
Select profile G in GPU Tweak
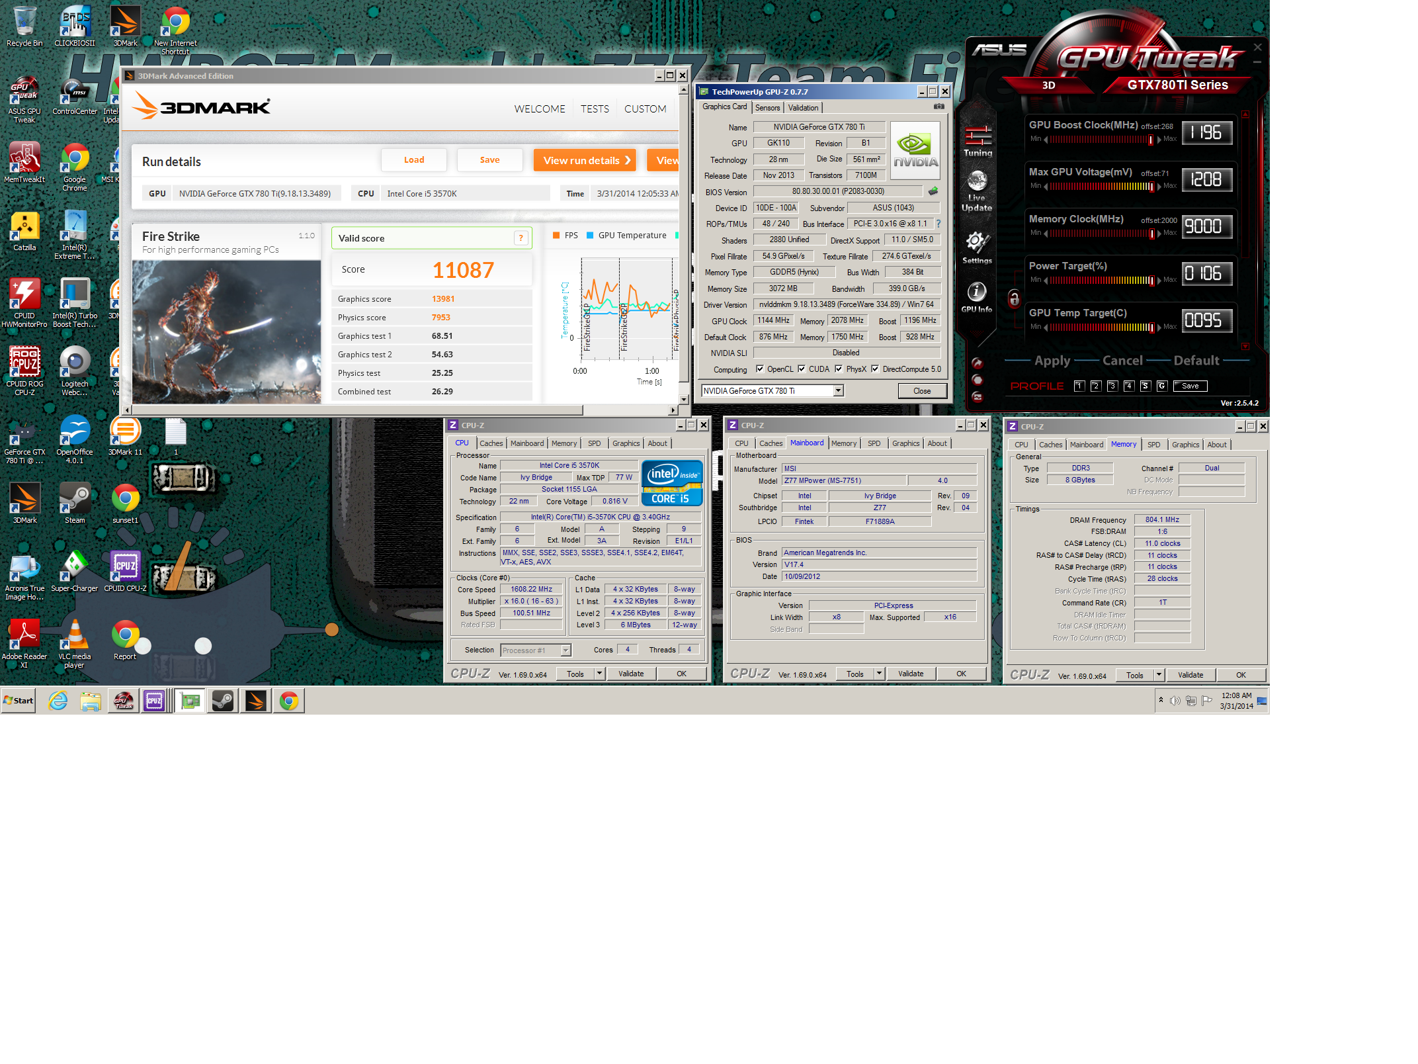pyautogui.click(x=1162, y=386)
